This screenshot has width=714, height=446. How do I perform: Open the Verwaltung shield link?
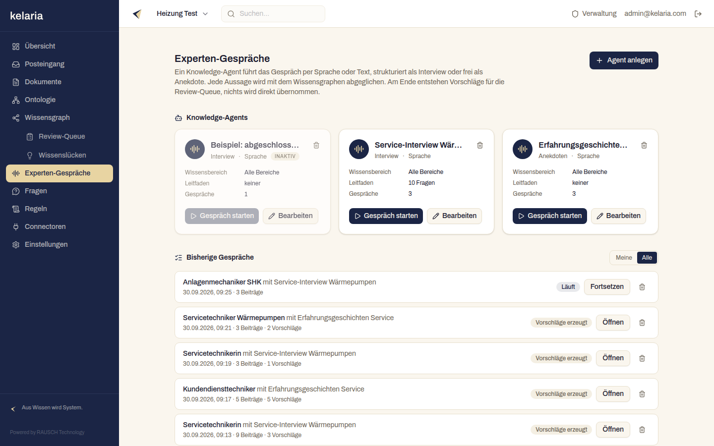coord(594,14)
